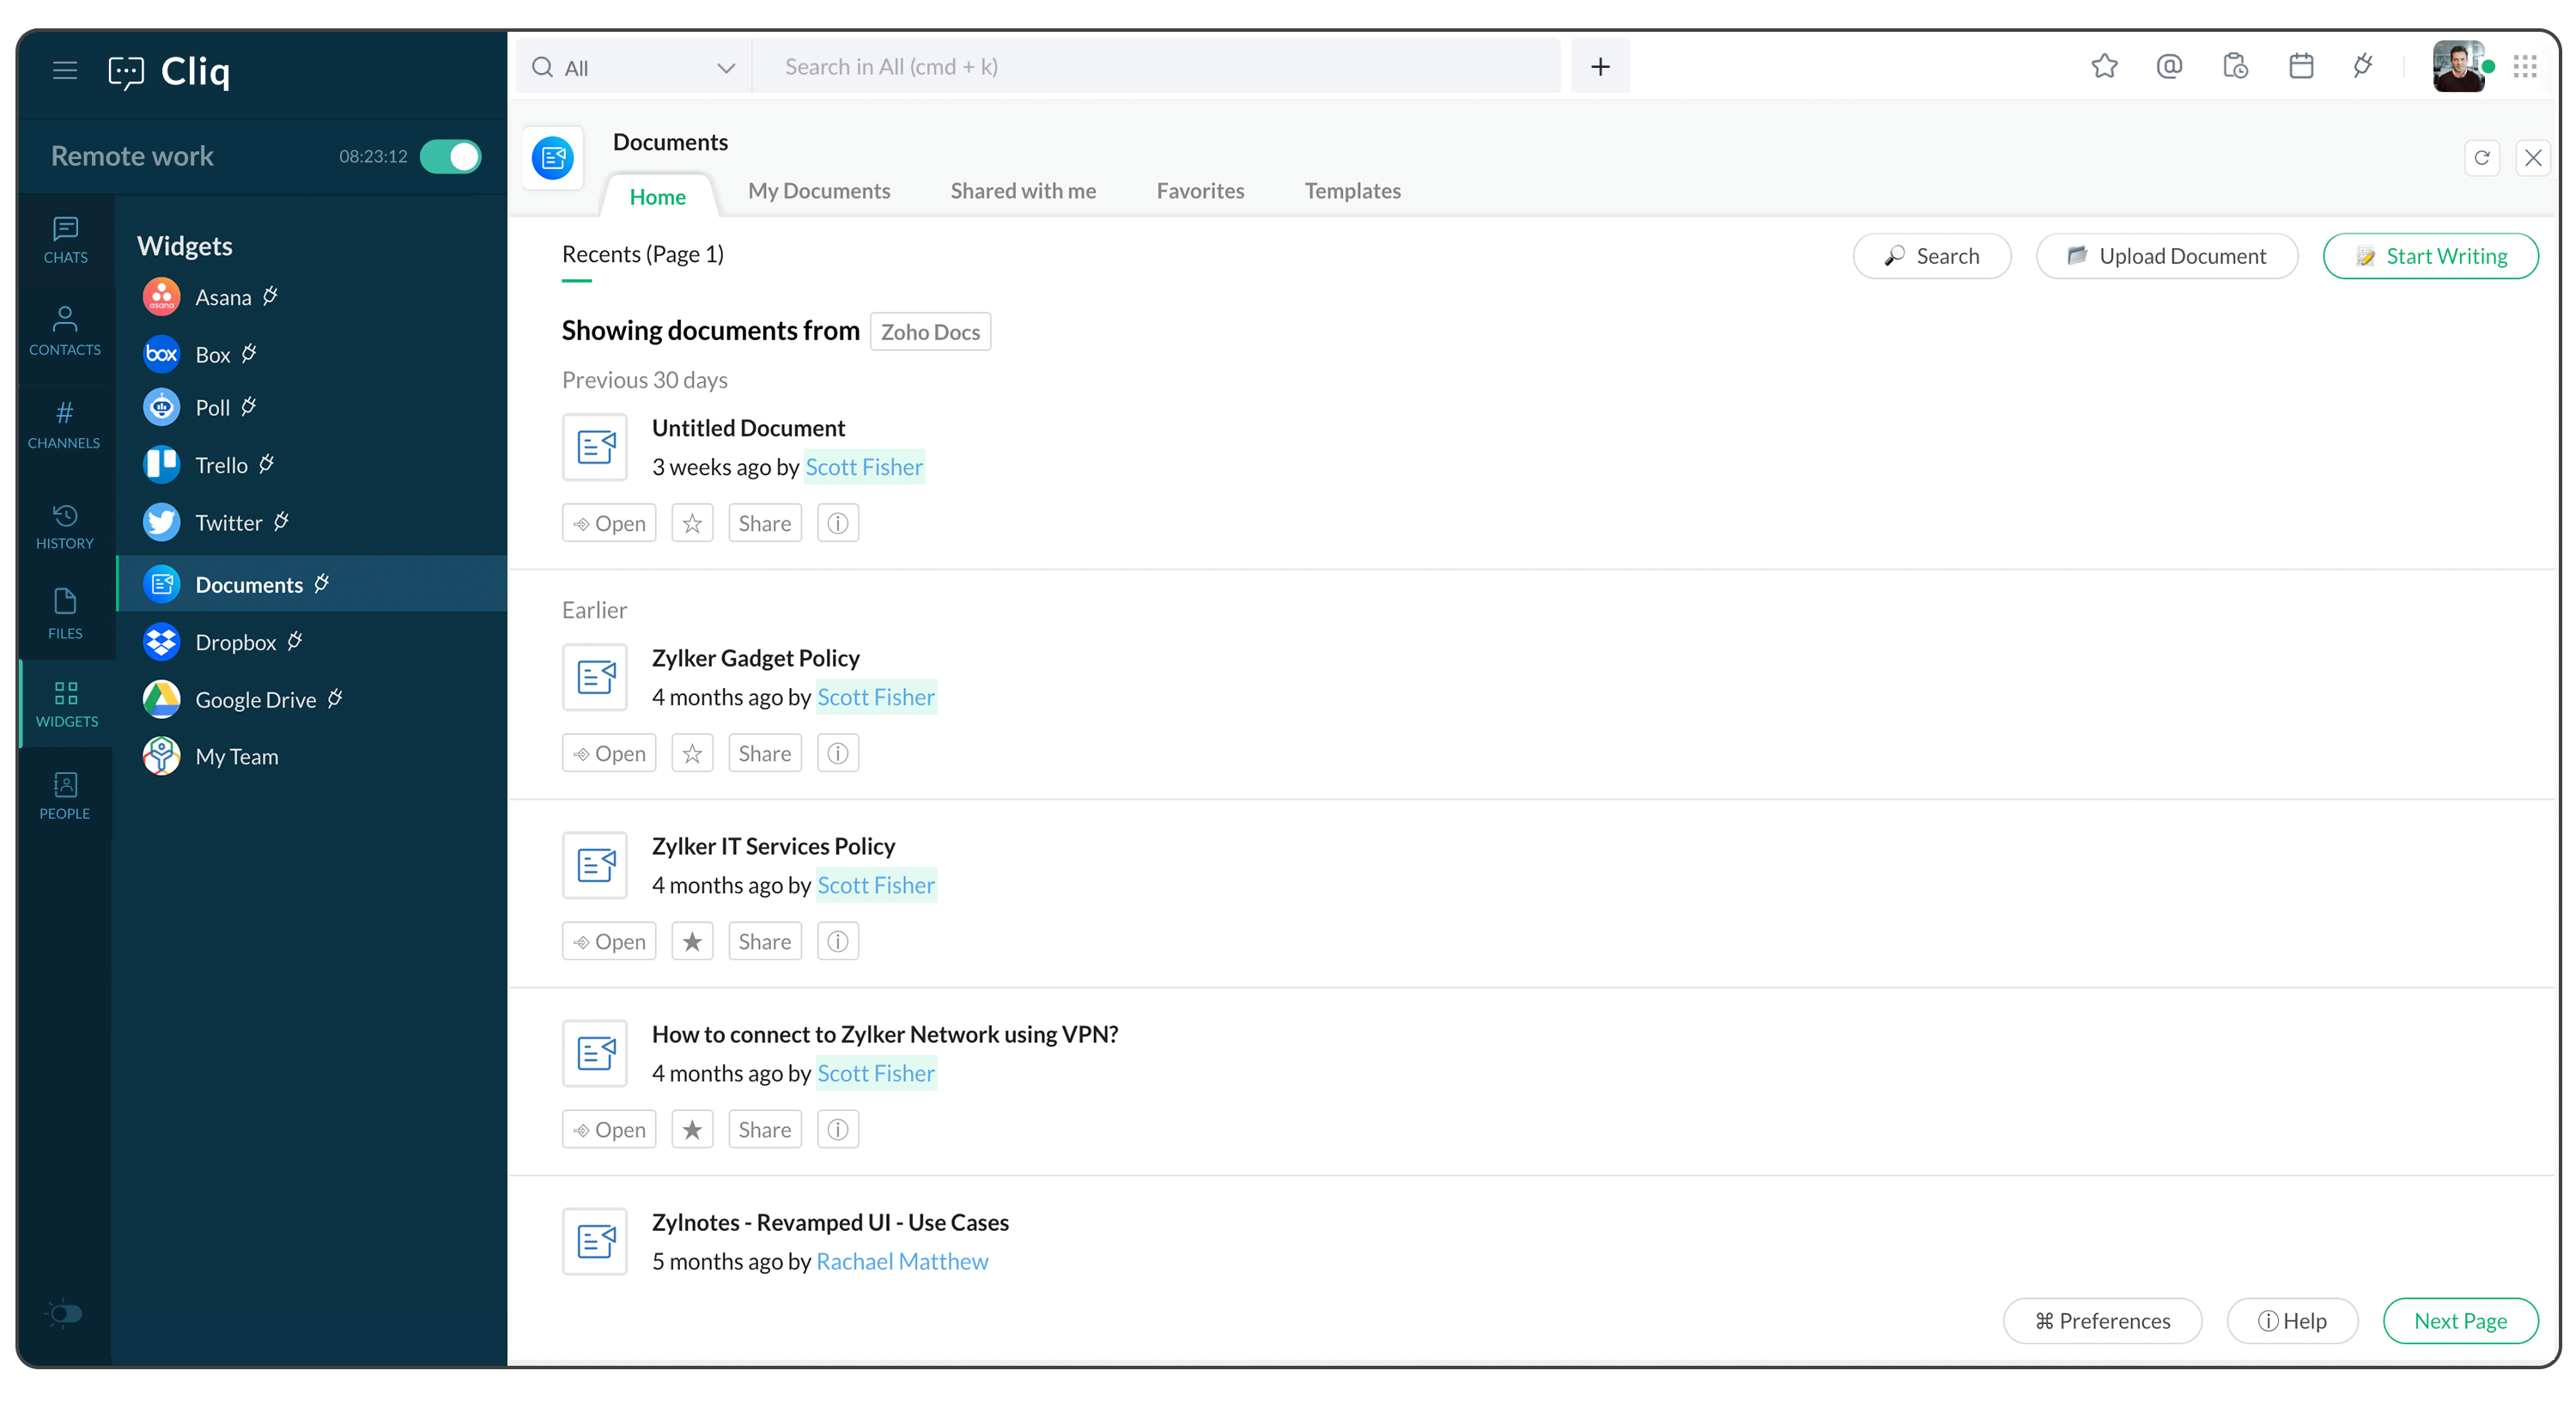
Task: Click the starred messages icon
Action: tap(2104, 66)
